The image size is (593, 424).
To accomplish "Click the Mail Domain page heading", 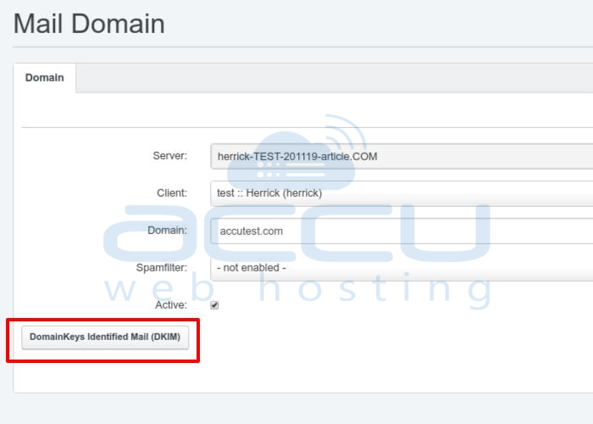I will click(89, 24).
